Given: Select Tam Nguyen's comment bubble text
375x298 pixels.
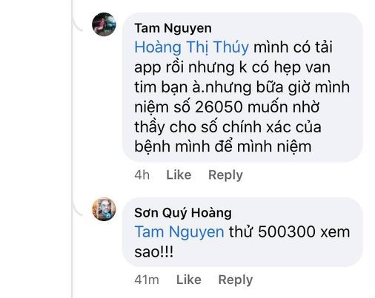Looking at the screenshot, I should click(x=242, y=87).
